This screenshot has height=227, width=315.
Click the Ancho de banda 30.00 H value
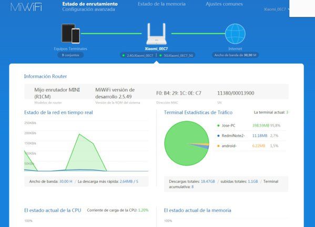[66, 181]
